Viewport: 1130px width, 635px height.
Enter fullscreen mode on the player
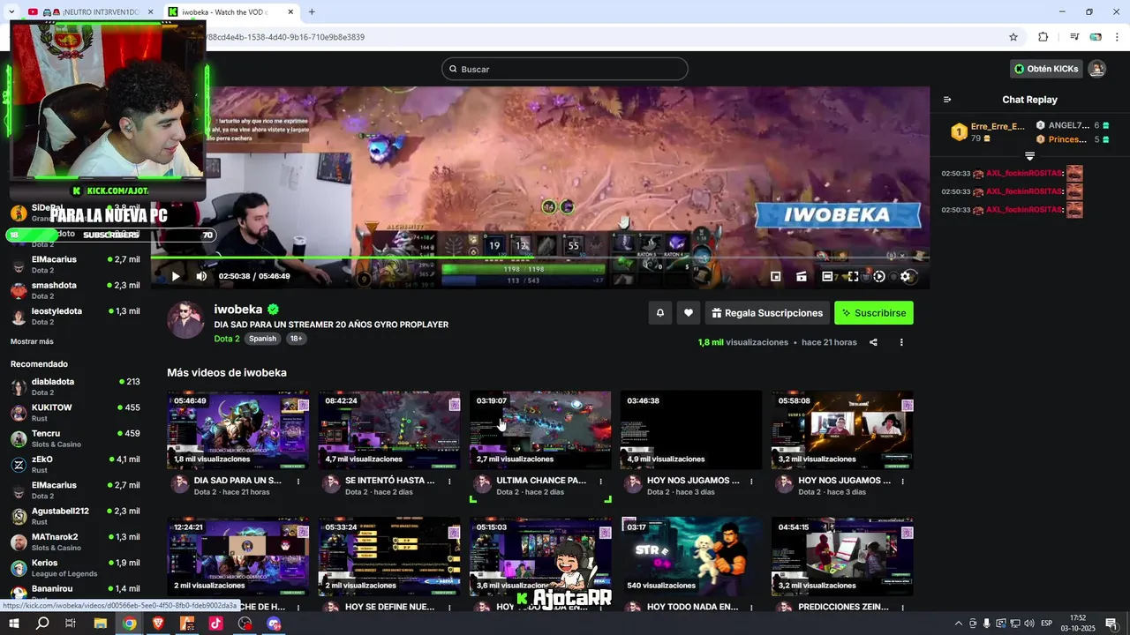(853, 276)
